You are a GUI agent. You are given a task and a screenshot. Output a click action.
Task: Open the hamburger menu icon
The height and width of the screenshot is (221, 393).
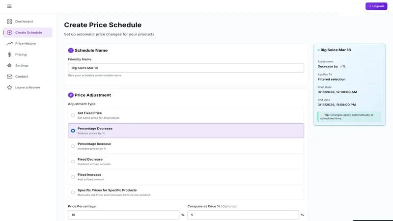[9, 6]
